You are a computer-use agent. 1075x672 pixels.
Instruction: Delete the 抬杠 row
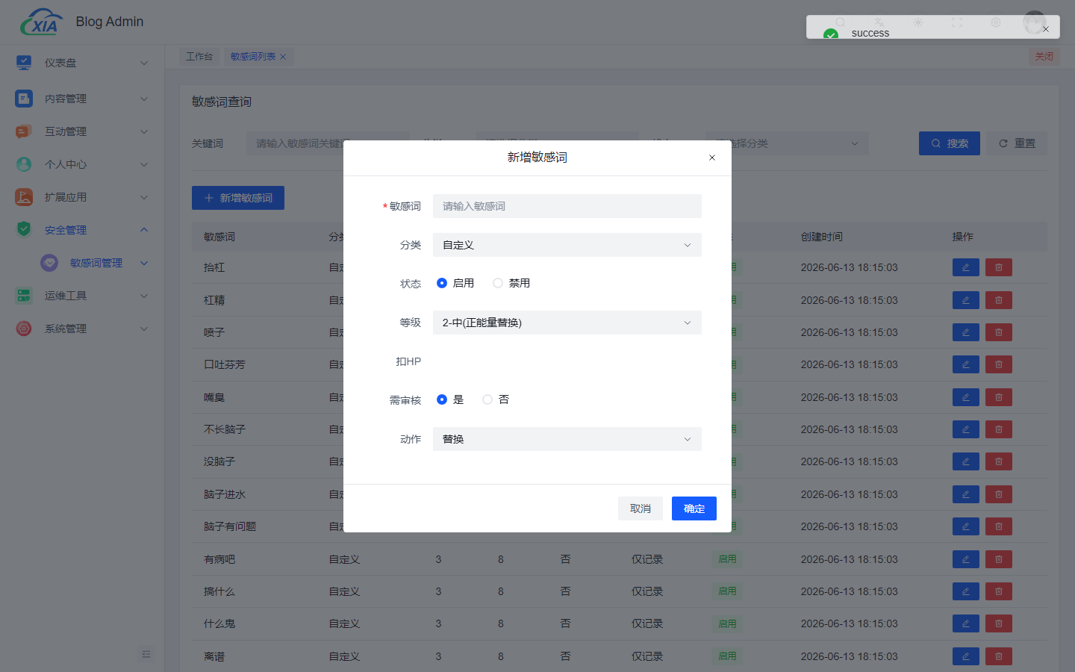pos(998,267)
